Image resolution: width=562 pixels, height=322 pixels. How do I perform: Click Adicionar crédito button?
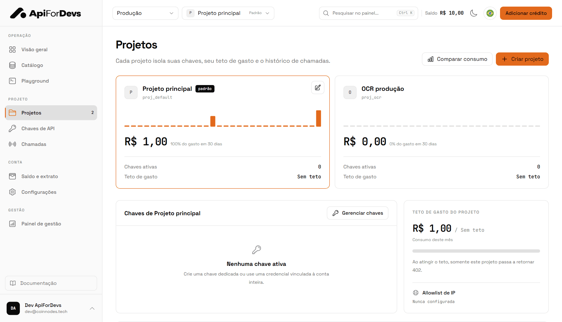tap(526, 13)
